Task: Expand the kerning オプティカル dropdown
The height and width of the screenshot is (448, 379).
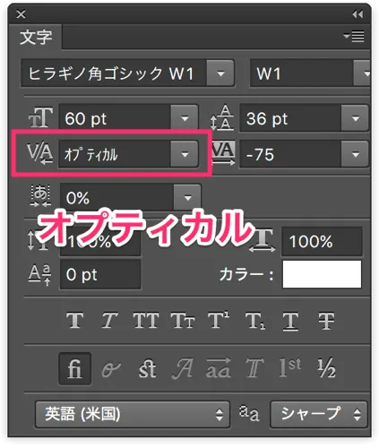Action: click(185, 154)
